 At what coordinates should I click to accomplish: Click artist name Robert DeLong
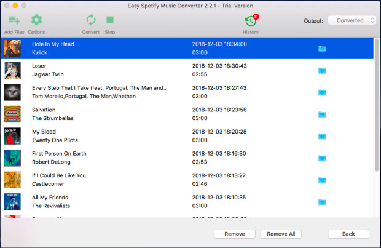[51, 162]
